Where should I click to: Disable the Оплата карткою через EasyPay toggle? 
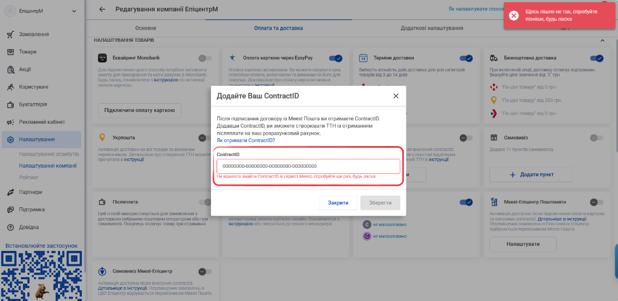pyautogui.click(x=335, y=59)
